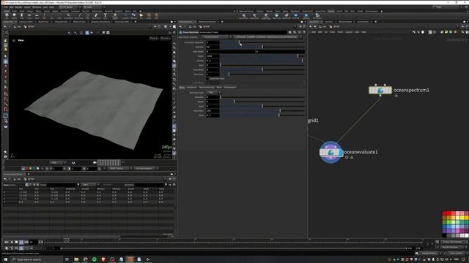Open the Windows menu in Houdini
469x263 pixels.
pyautogui.click(x=37, y=7)
